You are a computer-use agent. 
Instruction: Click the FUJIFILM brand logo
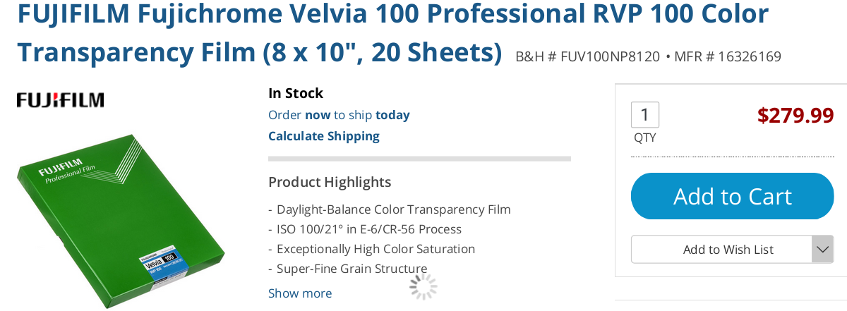(x=61, y=100)
